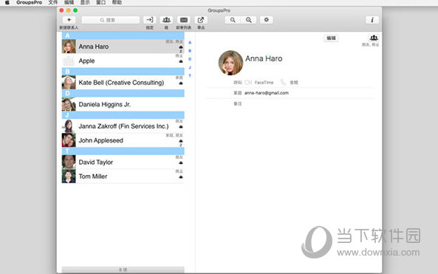This screenshot has height=274, width=438.
Task: Start FaceTime video call with Anna Haro
Action: [248, 83]
